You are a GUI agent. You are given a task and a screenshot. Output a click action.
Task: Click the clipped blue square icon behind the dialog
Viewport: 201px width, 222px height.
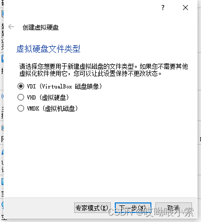point(3,181)
